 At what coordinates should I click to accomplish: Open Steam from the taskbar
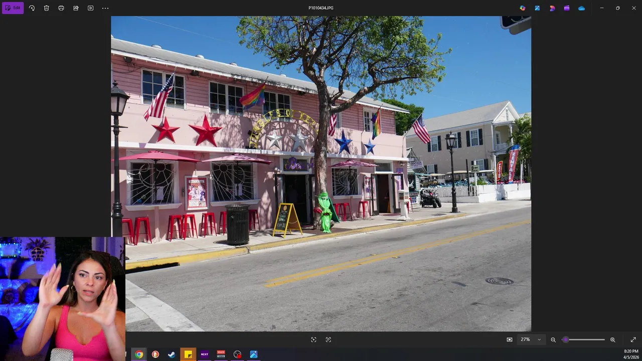click(172, 354)
